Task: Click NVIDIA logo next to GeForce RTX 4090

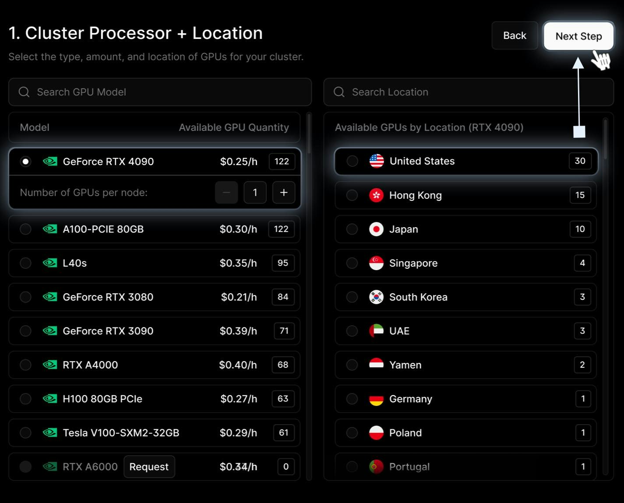Action: pos(50,162)
